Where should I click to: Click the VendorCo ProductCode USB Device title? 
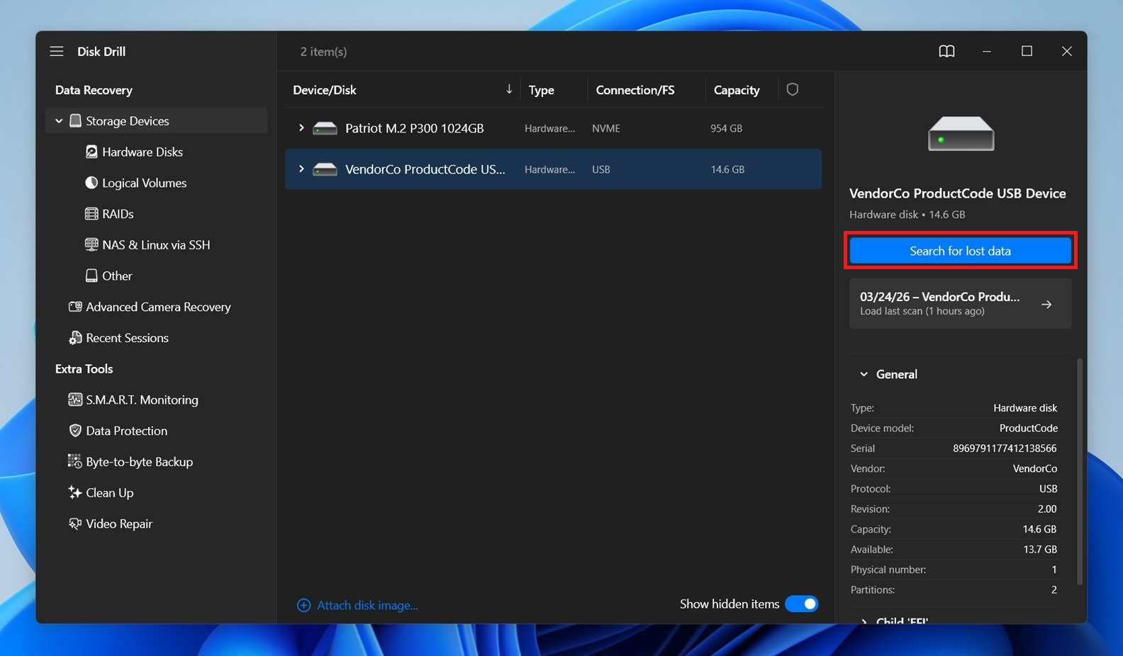[957, 193]
